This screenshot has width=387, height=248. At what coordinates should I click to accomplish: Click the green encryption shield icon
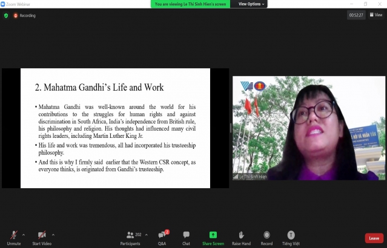[x=6, y=16]
